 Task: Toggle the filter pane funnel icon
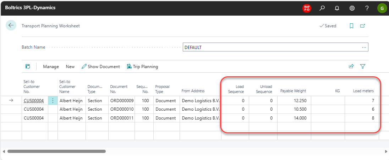pyautogui.click(x=363, y=66)
